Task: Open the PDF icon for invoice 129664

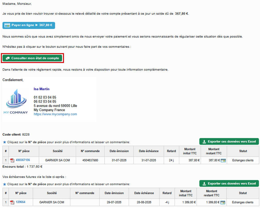Action: click(x=12, y=202)
